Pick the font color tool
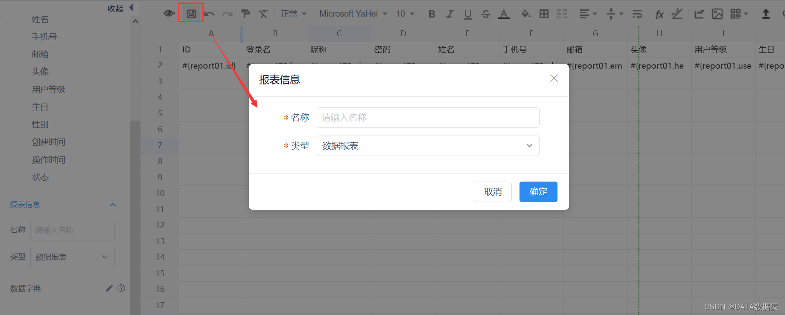Viewport: 785px width, 315px height. pyautogui.click(x=504, y=14)
